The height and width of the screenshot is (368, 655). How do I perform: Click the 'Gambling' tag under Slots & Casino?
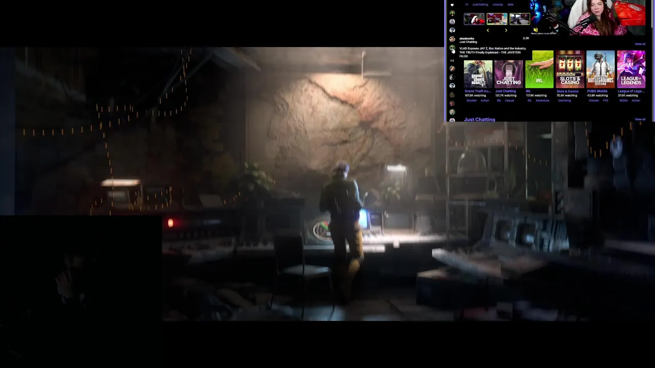point(564,101)
